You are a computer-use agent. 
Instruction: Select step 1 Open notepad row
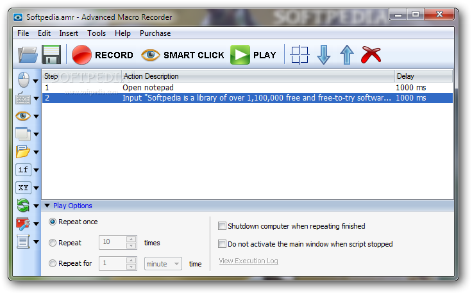coord(248,88)
